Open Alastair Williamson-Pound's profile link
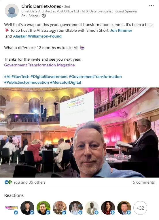 [x=37, y=36]
